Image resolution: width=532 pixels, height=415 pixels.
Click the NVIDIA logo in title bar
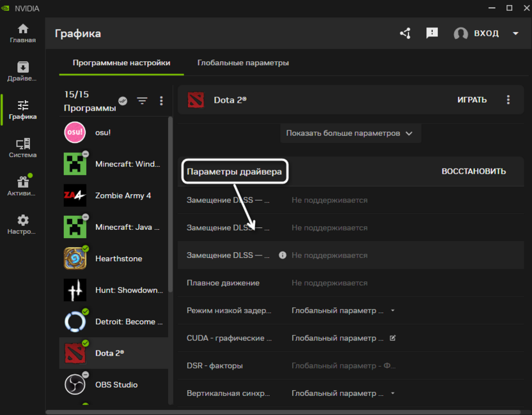point(5,8)
